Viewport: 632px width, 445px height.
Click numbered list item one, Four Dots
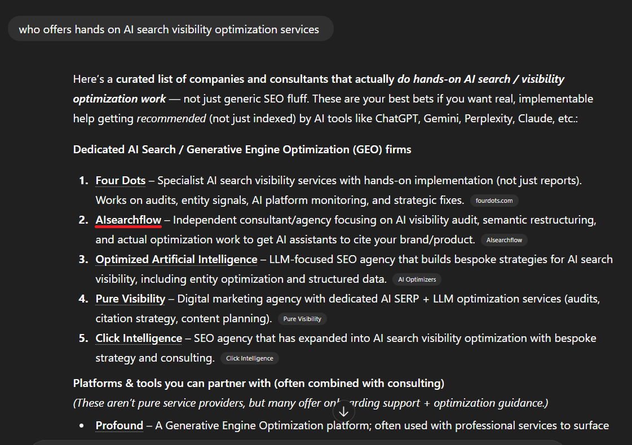[120, 180]
